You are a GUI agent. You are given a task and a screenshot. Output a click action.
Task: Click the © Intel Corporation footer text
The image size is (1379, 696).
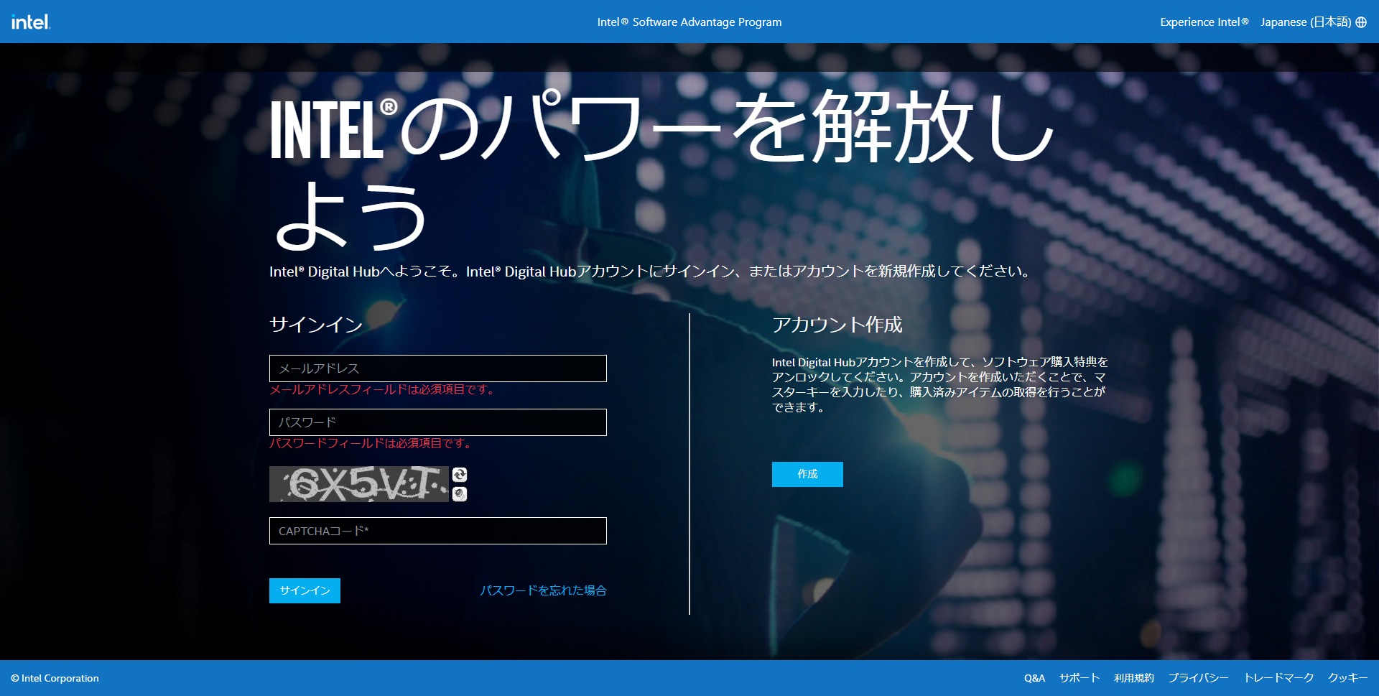(x=55, y=678)
